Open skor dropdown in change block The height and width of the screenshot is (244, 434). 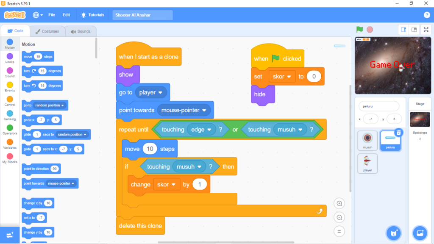tap(166, 184)
